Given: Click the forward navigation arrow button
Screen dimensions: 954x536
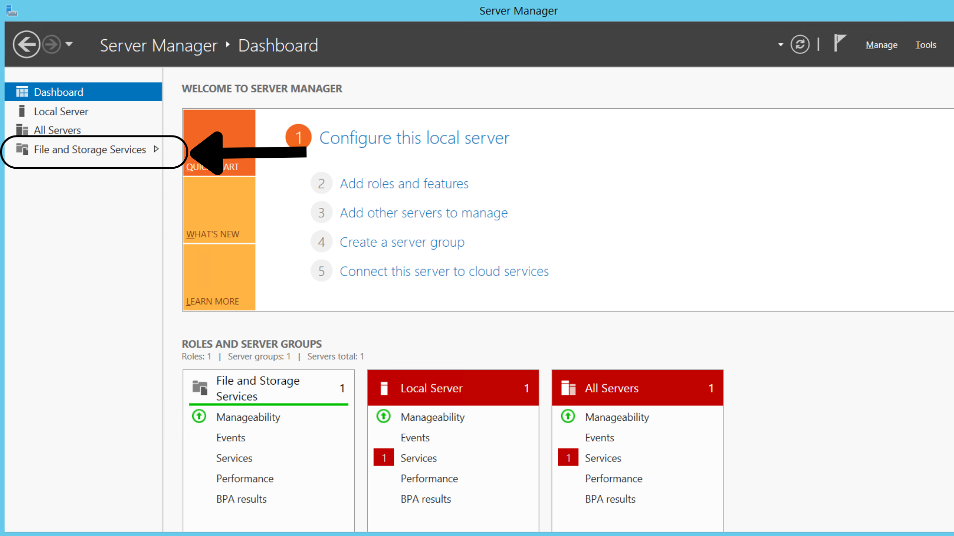Looking at the screenshot, I should (x=52, y=45).
